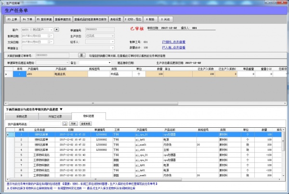Open the 制单日期 date picker dropdown
The width and height of the screenshot is (289, 194).
tap(51, 36)
